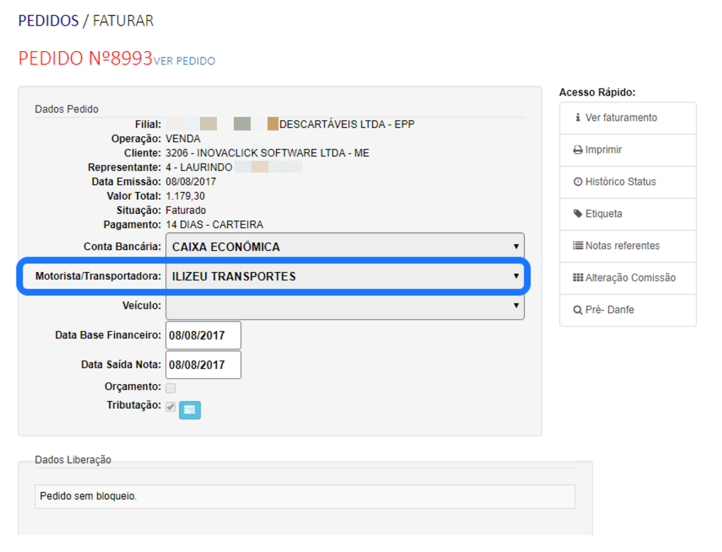
Task: Click the blue Tributação details icon button
Action: coord(189,410)
